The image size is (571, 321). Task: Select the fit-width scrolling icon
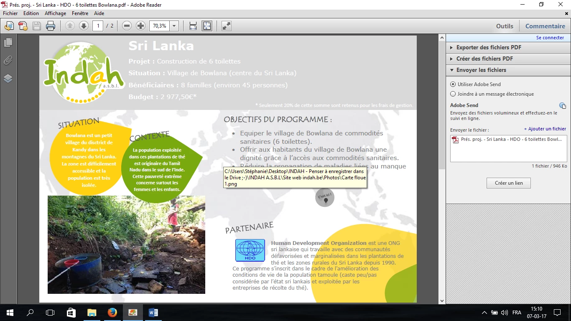click(193, 26)
